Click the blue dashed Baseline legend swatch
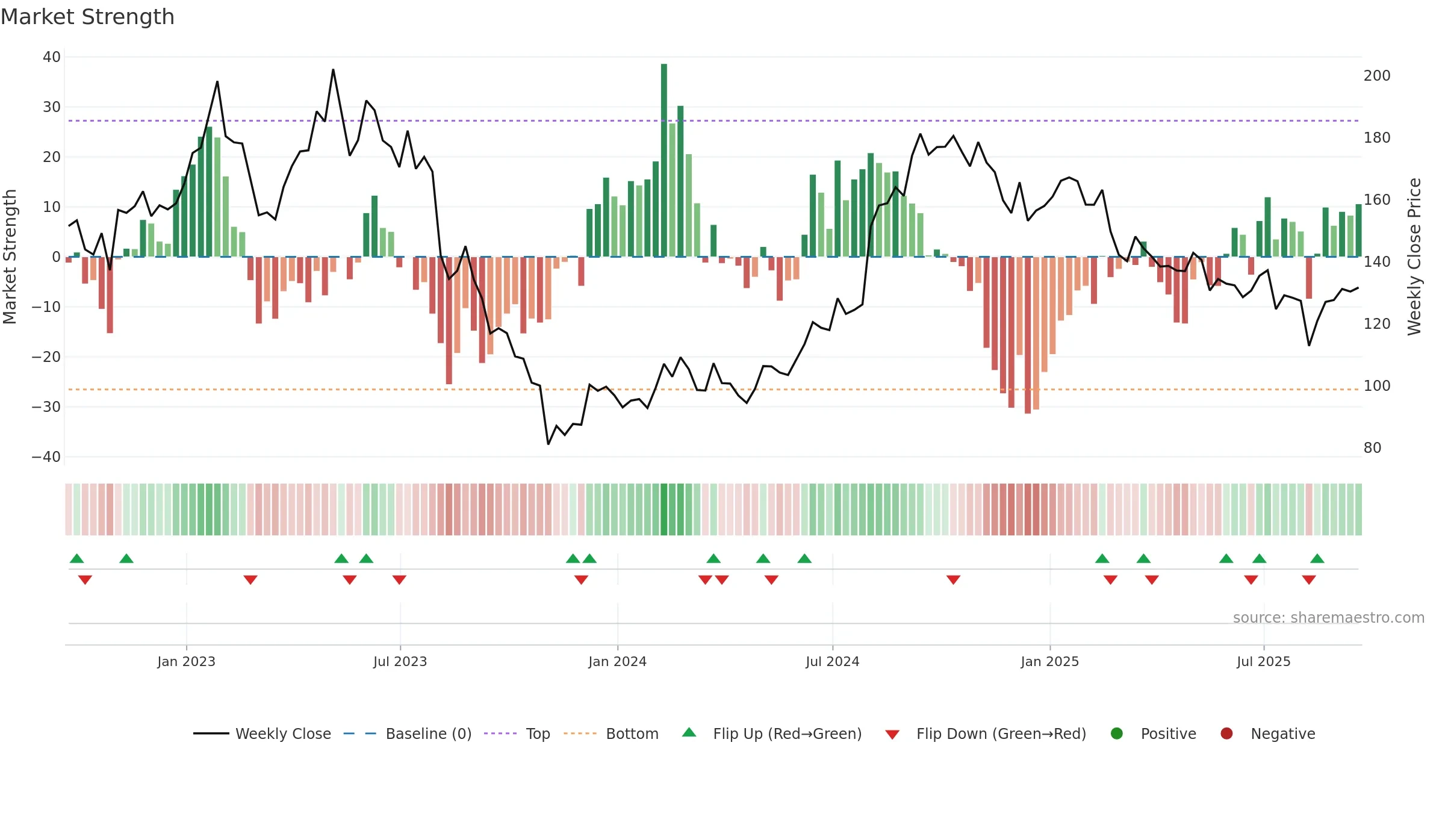Screen dimensions: 1445x813 360,734
